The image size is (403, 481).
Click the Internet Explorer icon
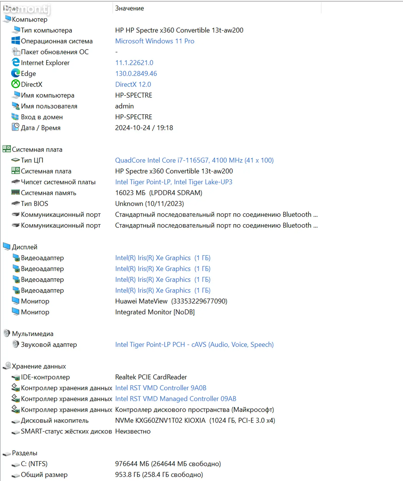click(x=16, y=62)
